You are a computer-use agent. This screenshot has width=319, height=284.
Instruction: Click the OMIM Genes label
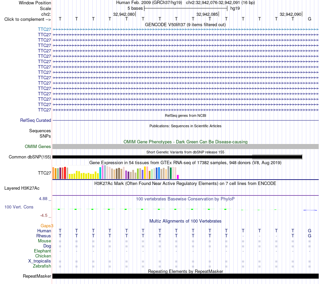click(x=38, y=146)
